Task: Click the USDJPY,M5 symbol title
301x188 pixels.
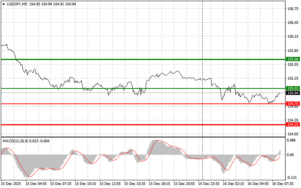Action: tap(17, 4)
